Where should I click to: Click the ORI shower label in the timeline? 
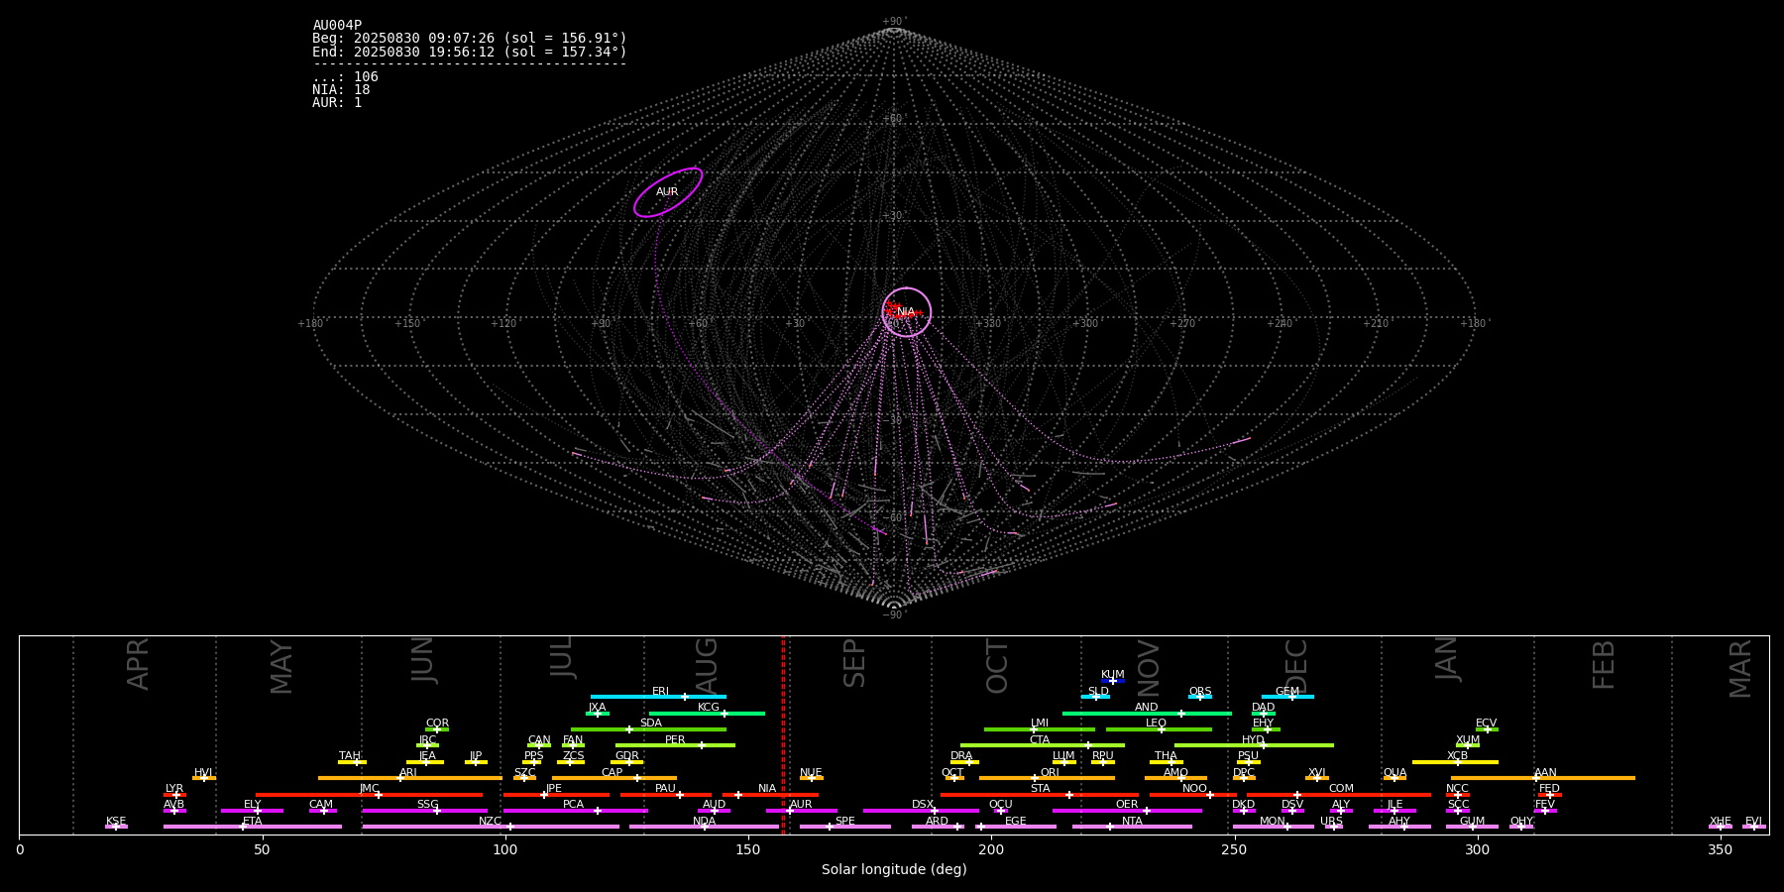[x=1050, y=773]
